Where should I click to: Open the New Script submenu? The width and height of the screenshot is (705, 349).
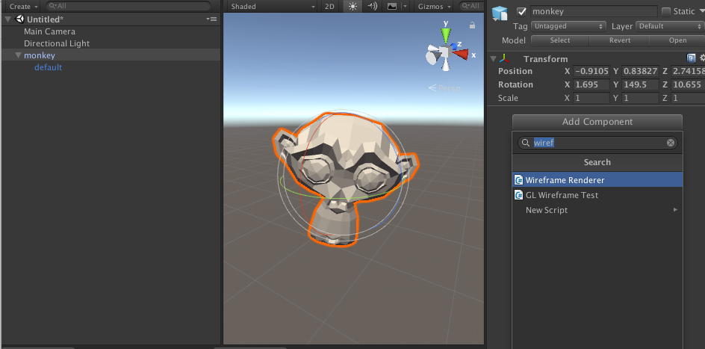pyautogui.click(x=597, y=210)
